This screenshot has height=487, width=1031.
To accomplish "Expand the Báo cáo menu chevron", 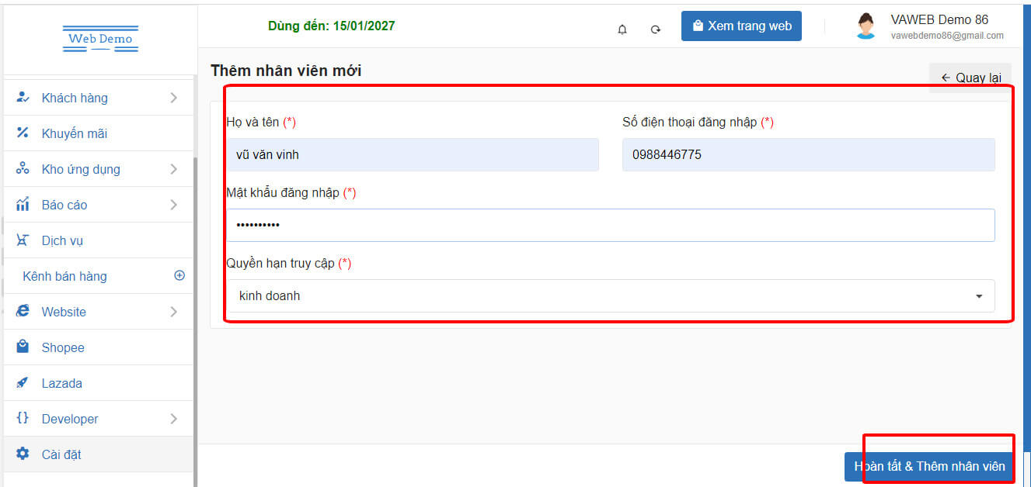I will point(173,205).
